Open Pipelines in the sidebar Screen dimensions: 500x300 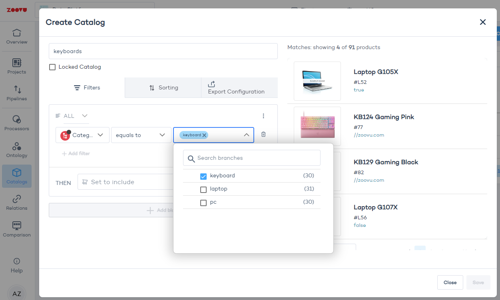tap(17, 93)
